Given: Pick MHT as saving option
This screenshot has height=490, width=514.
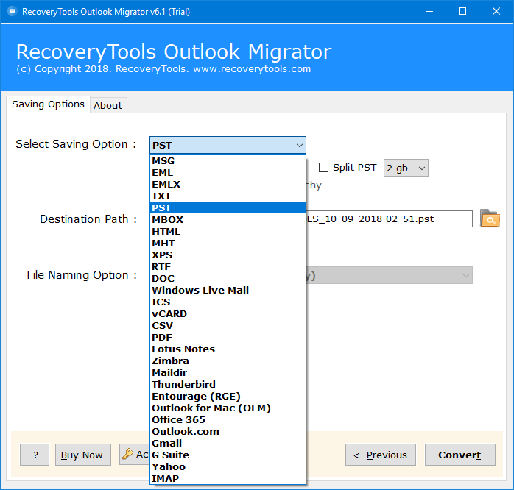Looking at the screenshot, I should (x=228, y=244).
